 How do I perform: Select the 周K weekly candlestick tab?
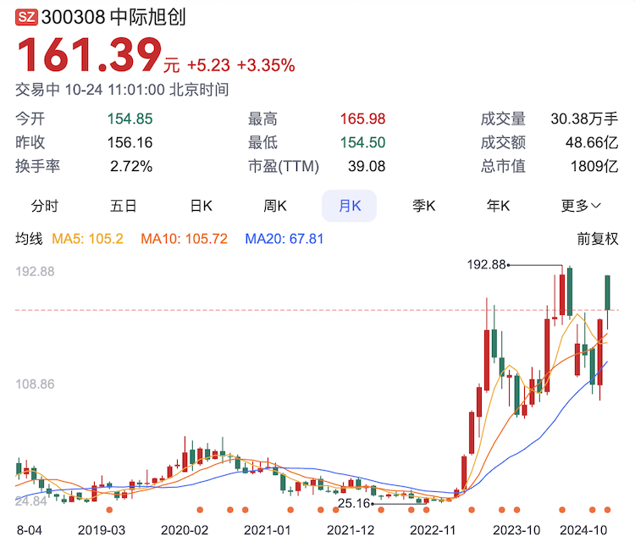pos(275,206)
